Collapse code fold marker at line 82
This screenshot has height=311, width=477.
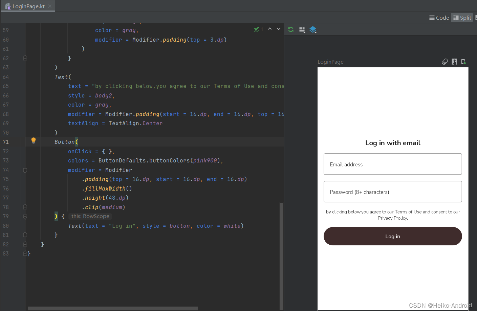click(x=25, y=244)
